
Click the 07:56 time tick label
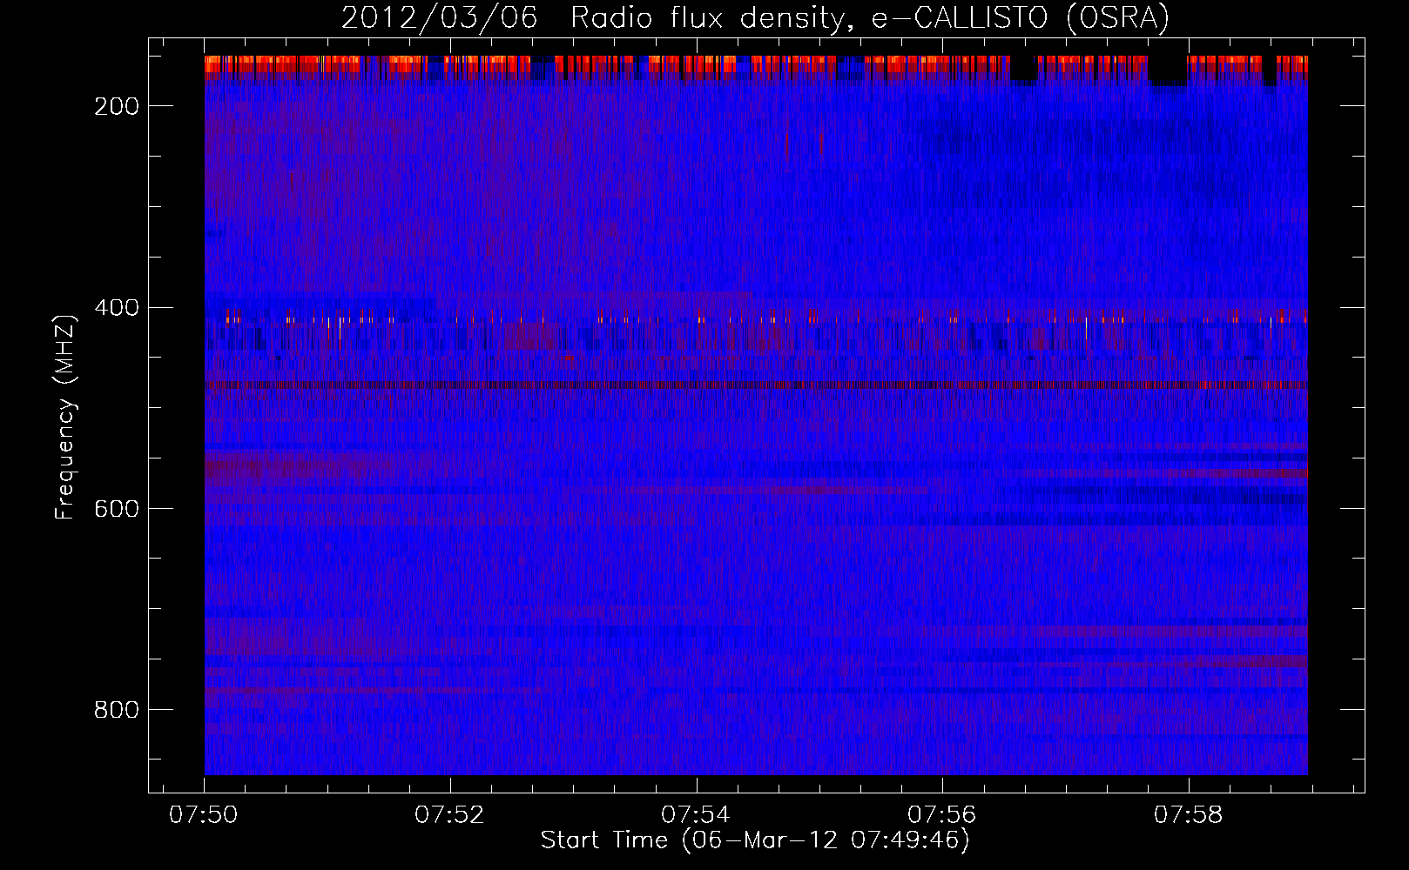coord(942,815)
